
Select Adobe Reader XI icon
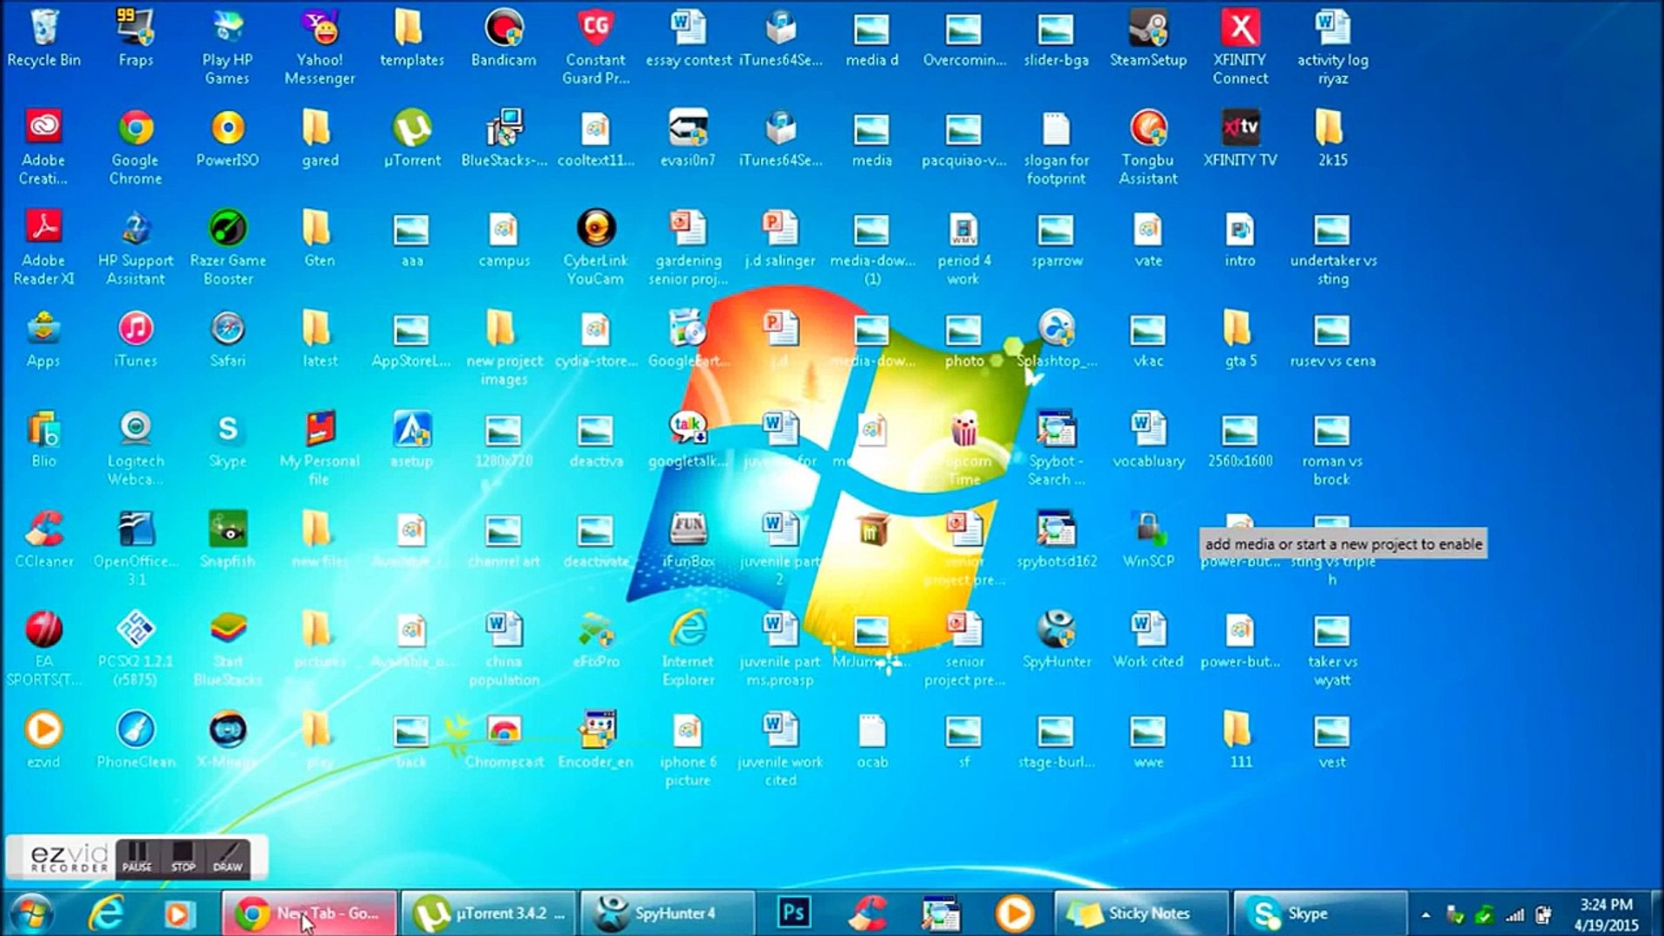[43, 248]
